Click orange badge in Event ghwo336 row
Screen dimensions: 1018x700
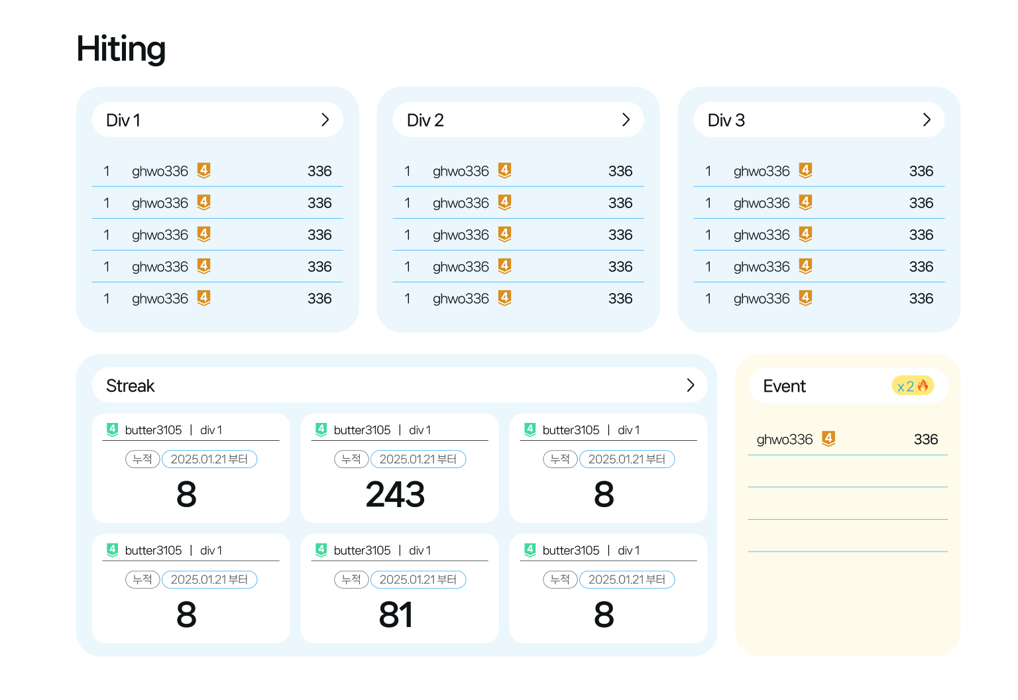(x=828, y=438)
